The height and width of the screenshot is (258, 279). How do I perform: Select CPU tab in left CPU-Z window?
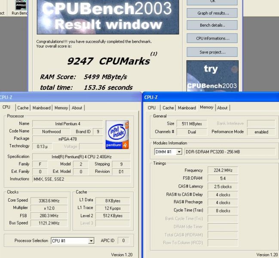(6, 107)
